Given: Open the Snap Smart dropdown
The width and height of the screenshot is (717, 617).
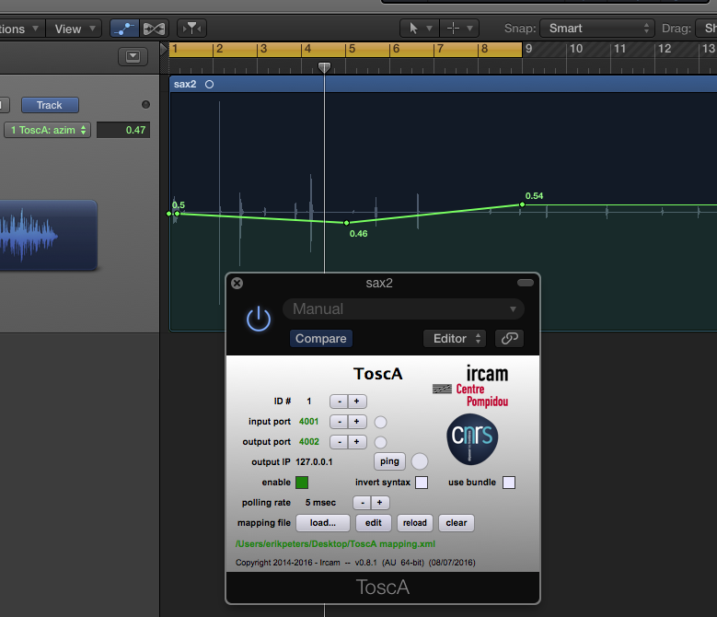Looking at the screenshot, I should tap(597, 29).
